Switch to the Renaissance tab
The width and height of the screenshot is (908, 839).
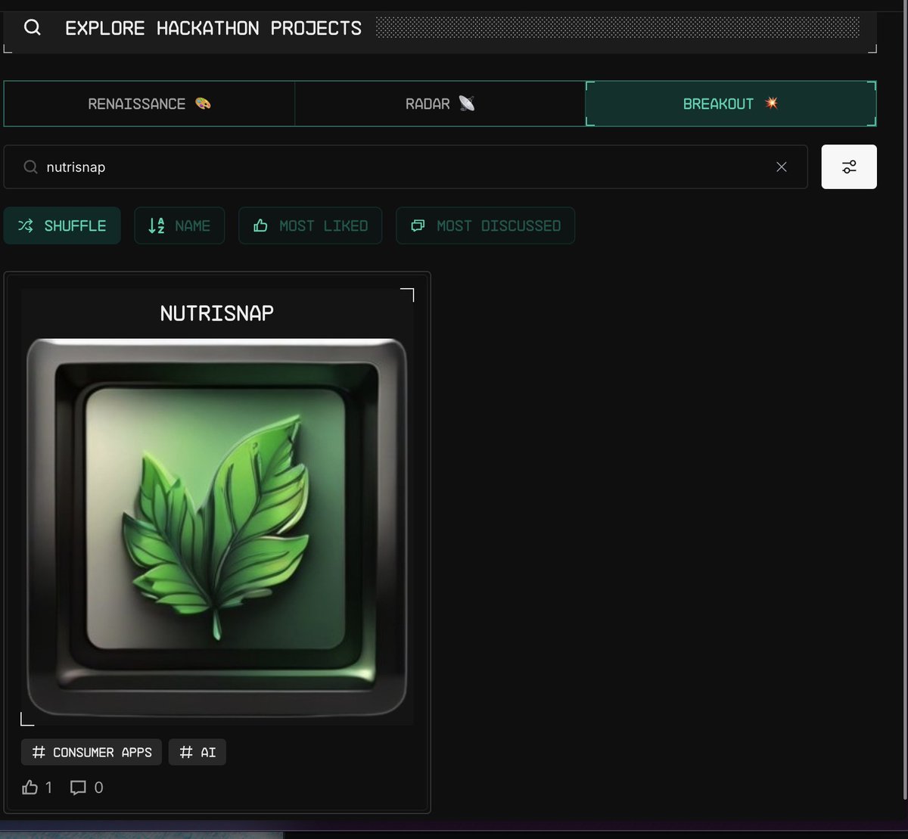coord(149,104)
